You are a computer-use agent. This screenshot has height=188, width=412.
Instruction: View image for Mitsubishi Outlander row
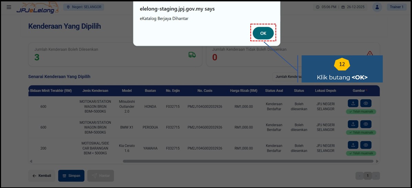coord(366,103)
